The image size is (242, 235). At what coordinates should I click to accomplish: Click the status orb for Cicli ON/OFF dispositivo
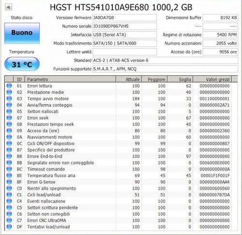pyautogui.click(x=9, y=143)
